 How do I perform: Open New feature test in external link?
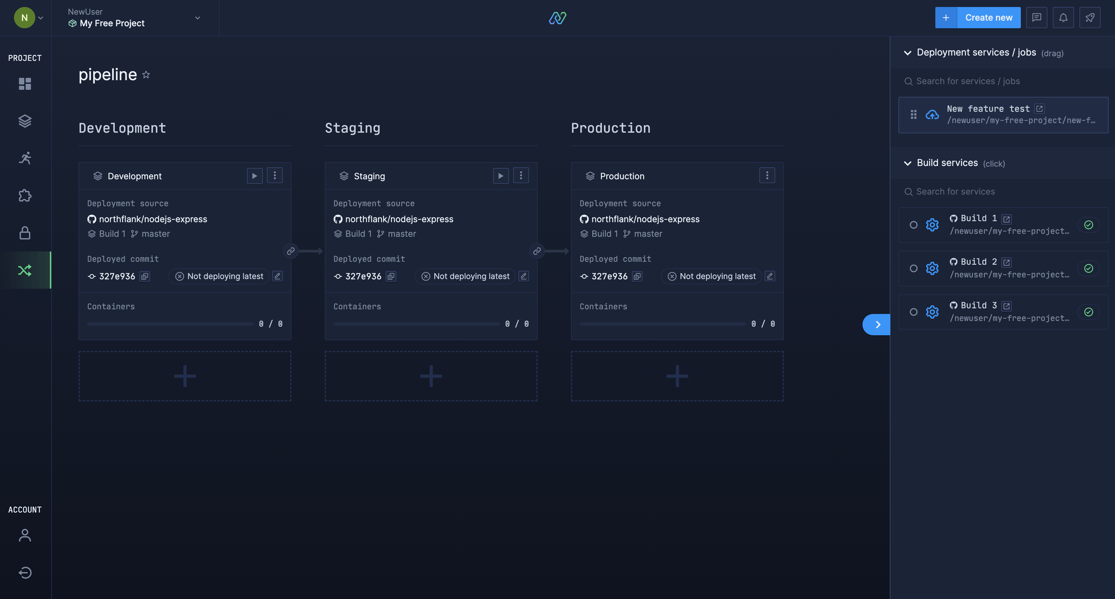click(x=1040, y=109)
